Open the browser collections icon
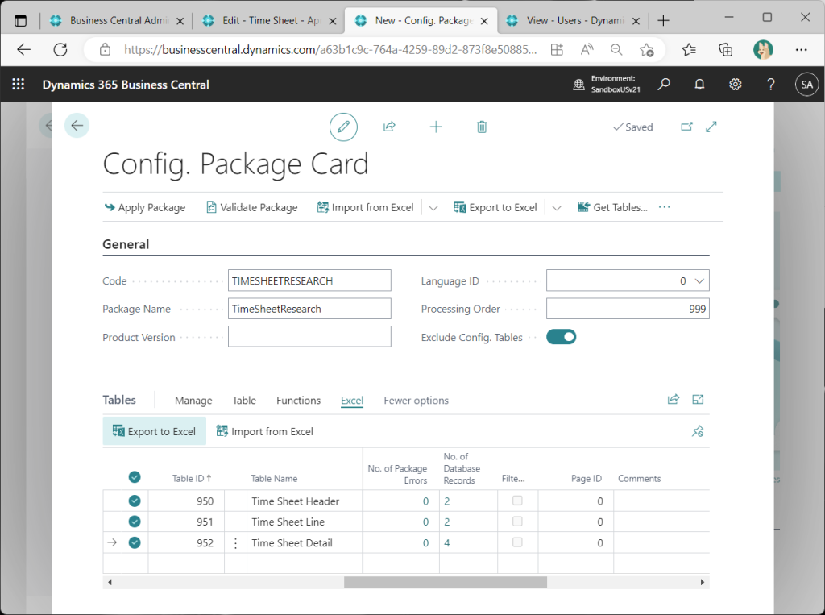 click(x=726, y=50)
